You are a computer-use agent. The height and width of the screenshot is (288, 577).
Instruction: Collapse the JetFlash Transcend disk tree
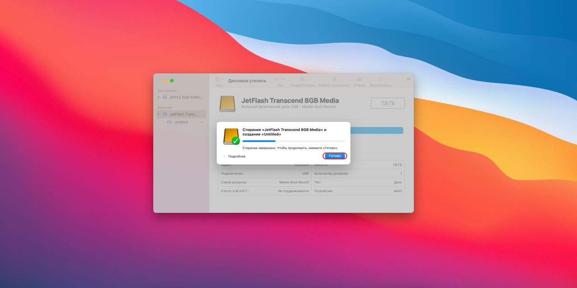coord(159,114)
